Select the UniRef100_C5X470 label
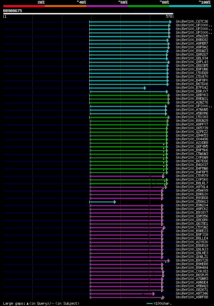 click(x=192, y=77)
